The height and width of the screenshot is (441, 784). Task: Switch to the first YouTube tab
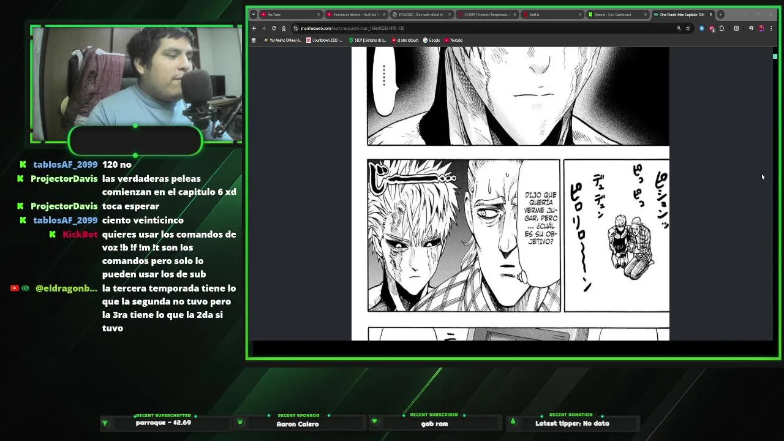(290, 14)
